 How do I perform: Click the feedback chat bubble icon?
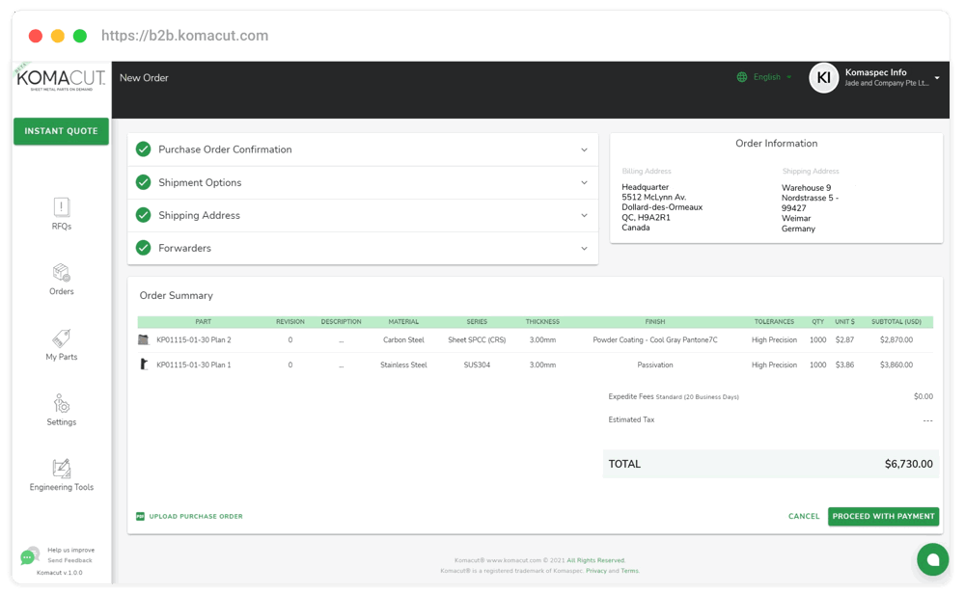click(x=29, y=555)
